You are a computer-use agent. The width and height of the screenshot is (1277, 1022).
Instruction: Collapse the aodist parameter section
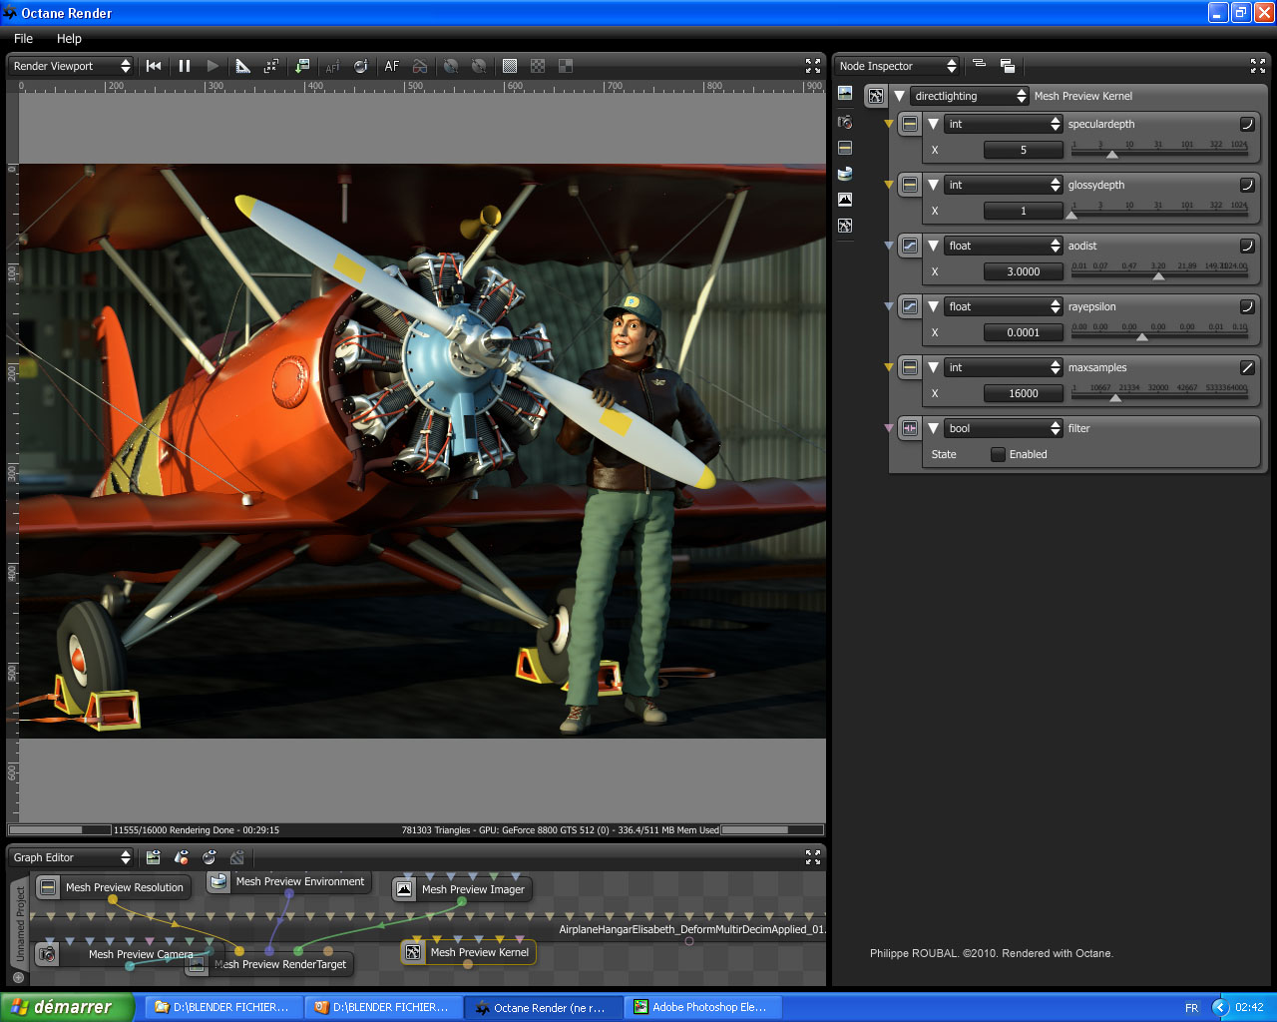pos(933,246)
